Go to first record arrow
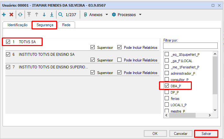The image size is (224, 139). [29, 14]
